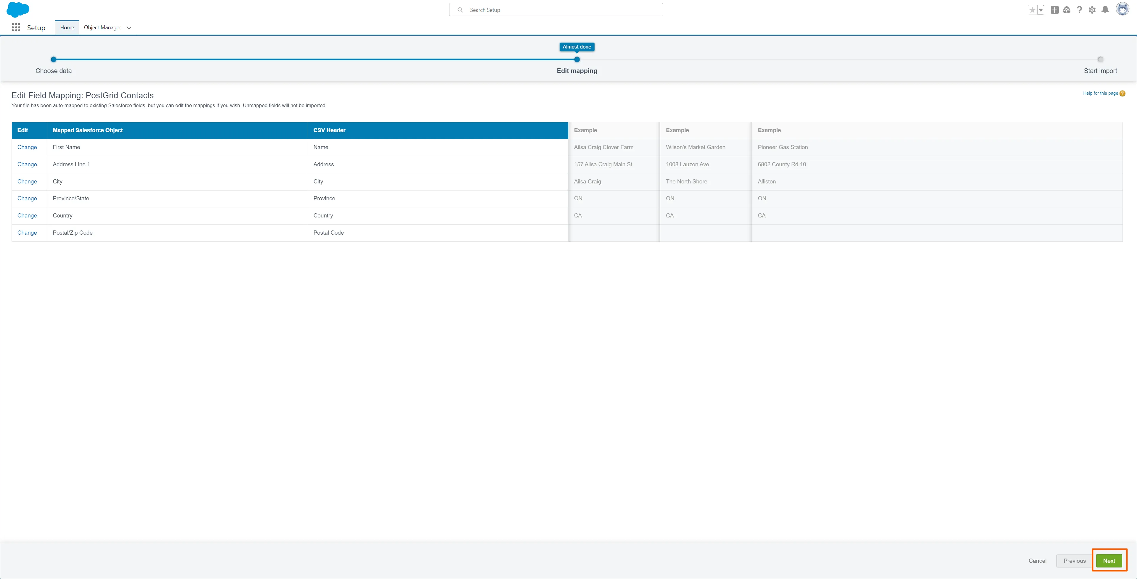The image size is (1137, 579).
Task: Click the green Next button
Action: [1109, 560]
